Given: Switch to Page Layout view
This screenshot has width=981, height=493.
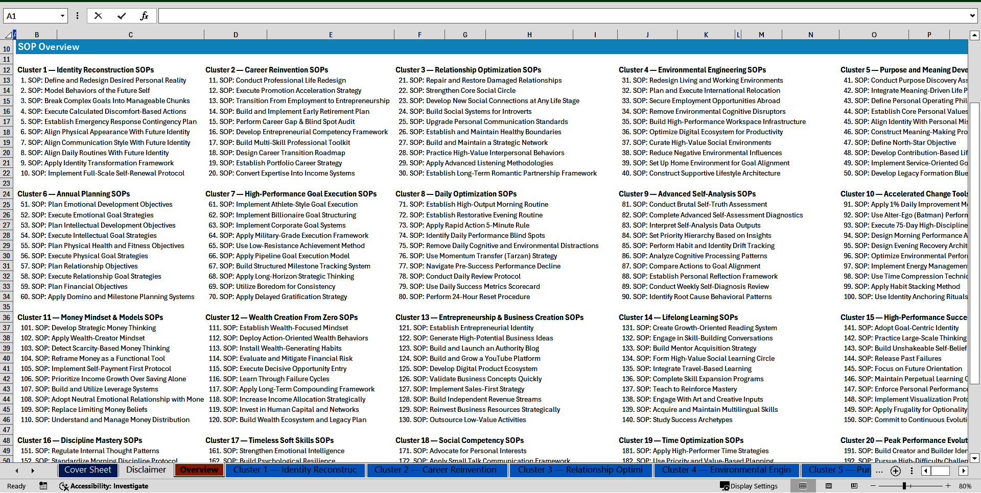Looking at the screenshot, I should (829, 486).
